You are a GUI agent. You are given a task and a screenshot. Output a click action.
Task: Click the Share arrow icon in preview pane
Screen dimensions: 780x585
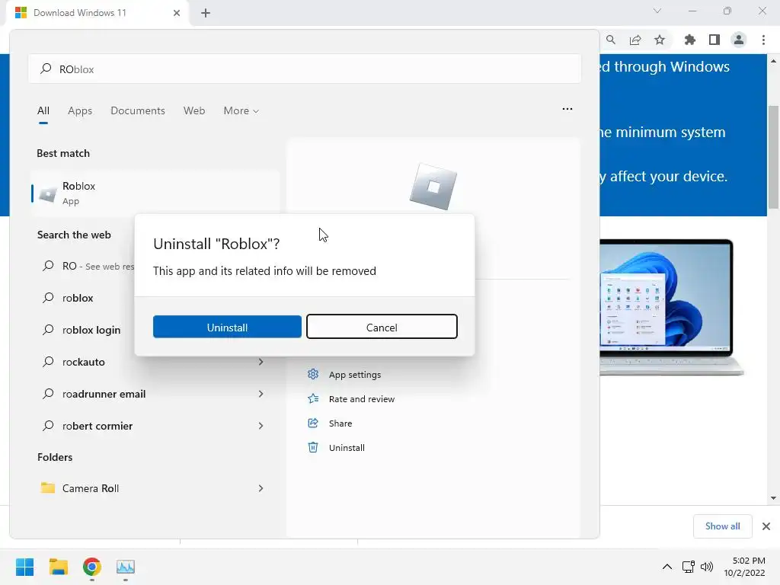[x=313, y=423]
